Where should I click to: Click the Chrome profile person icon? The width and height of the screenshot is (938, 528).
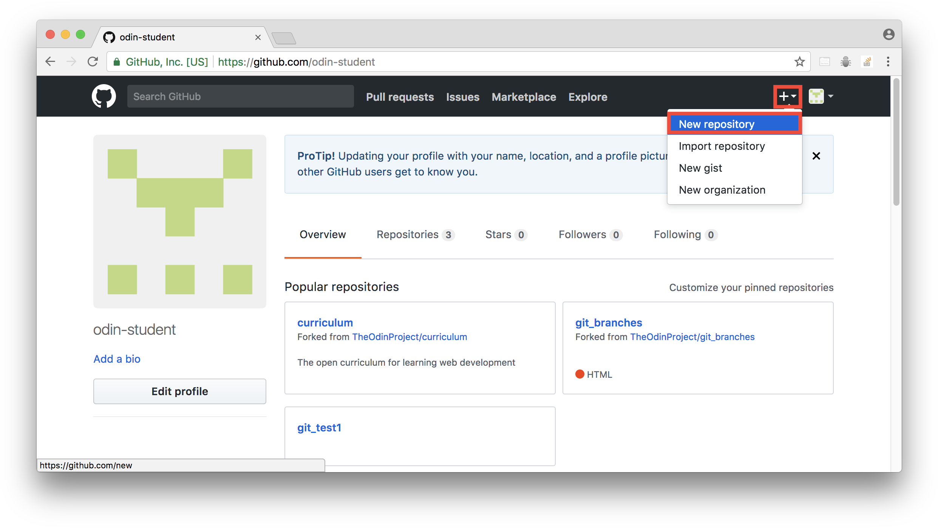point(889,34)
